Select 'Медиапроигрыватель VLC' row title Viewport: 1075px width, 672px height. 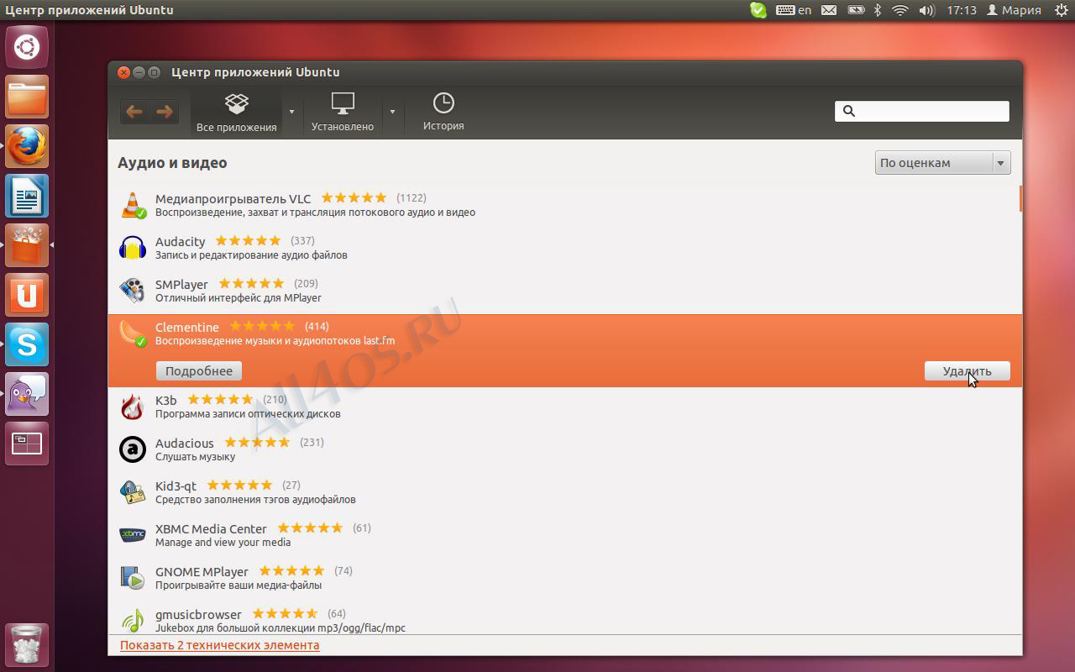coord(233,199)
